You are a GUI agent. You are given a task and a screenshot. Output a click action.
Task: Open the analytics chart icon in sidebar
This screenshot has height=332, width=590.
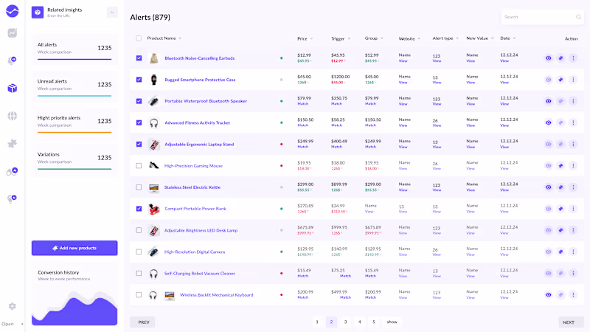pos(13,33)
